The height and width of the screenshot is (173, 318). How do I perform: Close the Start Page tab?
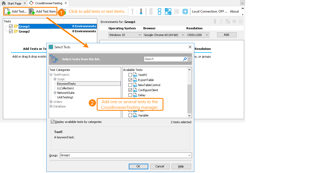click(25, 3)
